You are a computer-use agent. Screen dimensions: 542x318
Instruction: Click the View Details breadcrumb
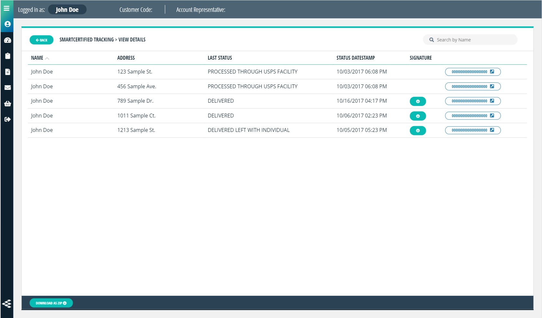tap(132, 39)
